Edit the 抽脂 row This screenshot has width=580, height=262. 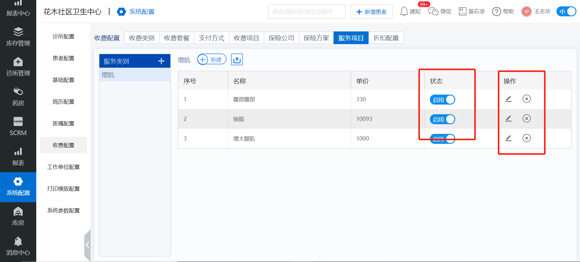click(508, 118)
